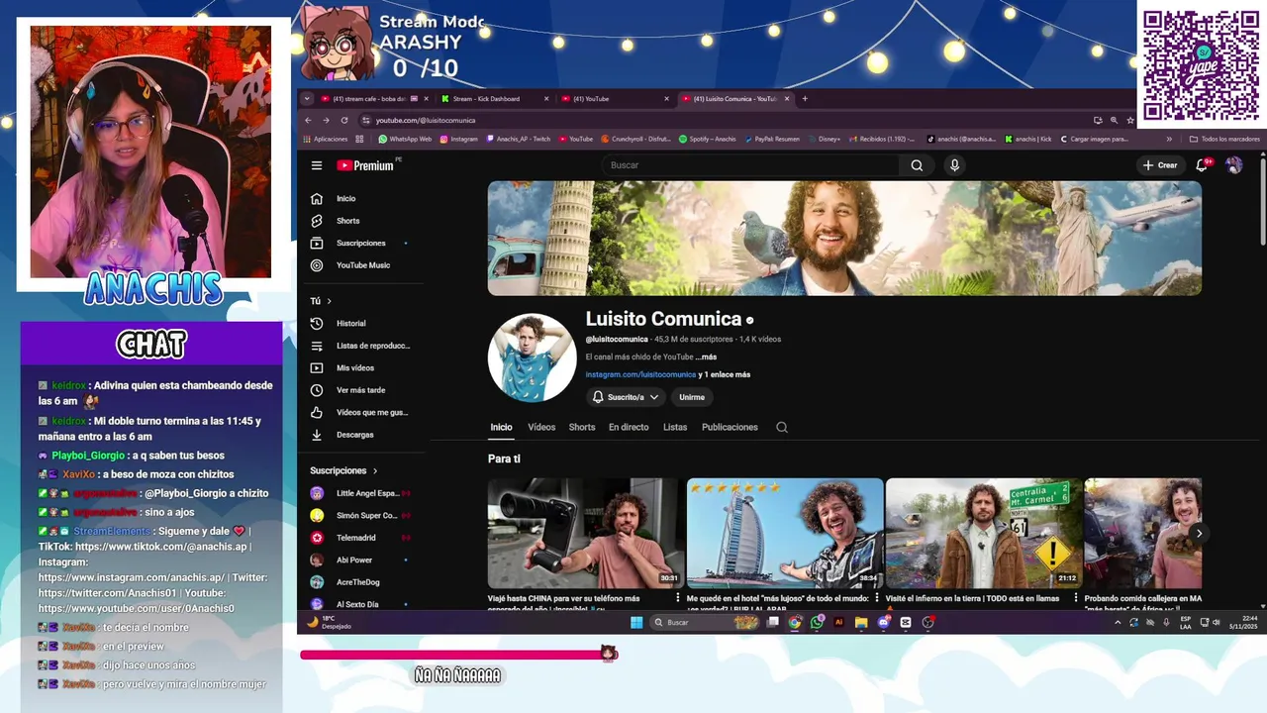Click the YouTube Buscar search field

point(750,165)
